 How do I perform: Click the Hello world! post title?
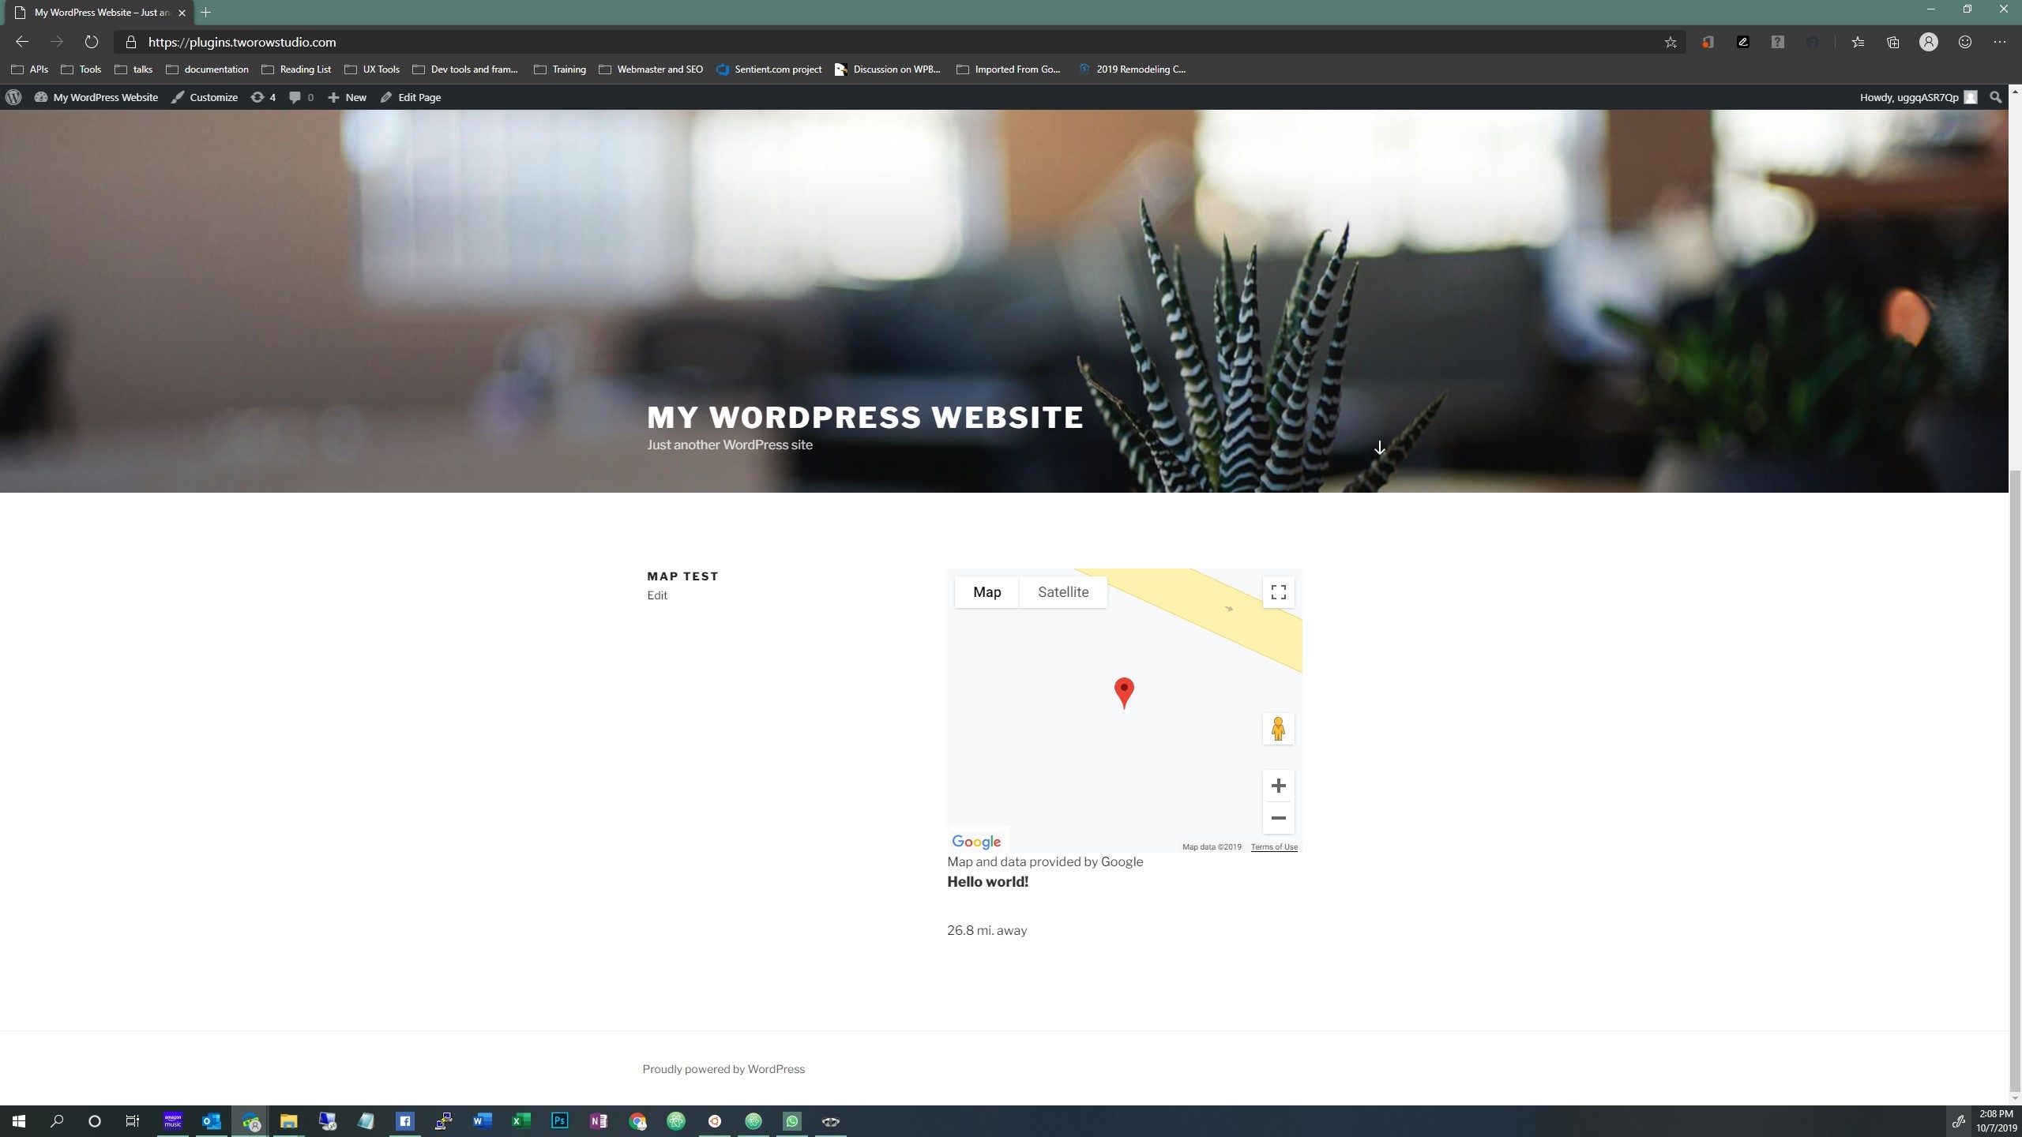coord(987,882)
